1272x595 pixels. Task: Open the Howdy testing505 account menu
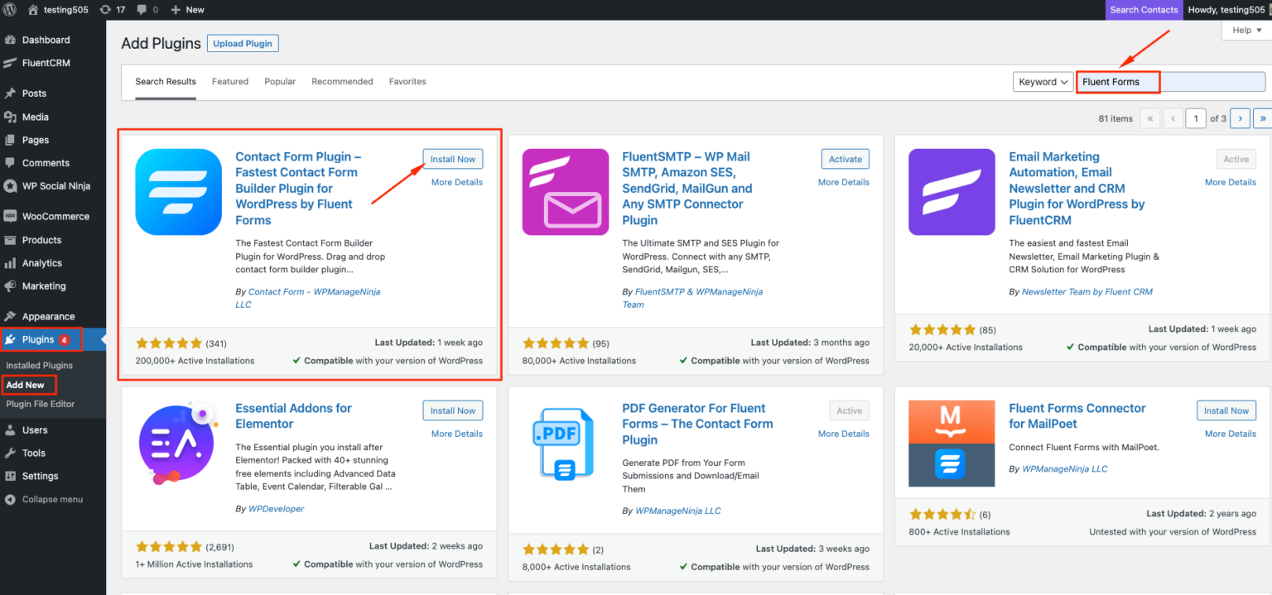pos(1226,9)
